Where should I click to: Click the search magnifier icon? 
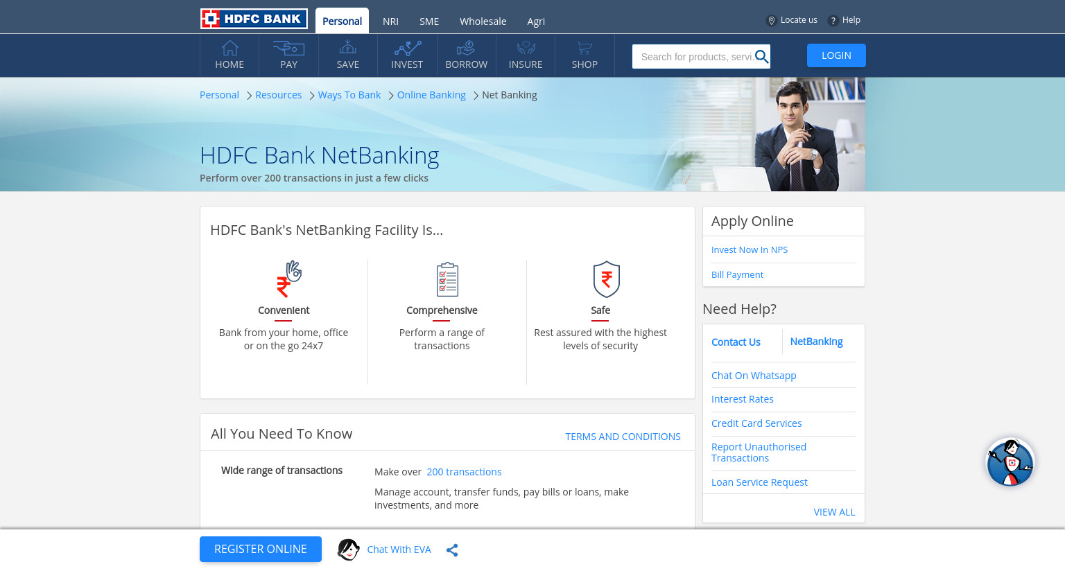761,57
